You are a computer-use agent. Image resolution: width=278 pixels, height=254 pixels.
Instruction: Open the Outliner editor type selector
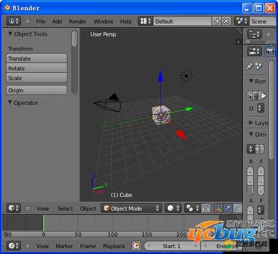click(x=255, y=34)
